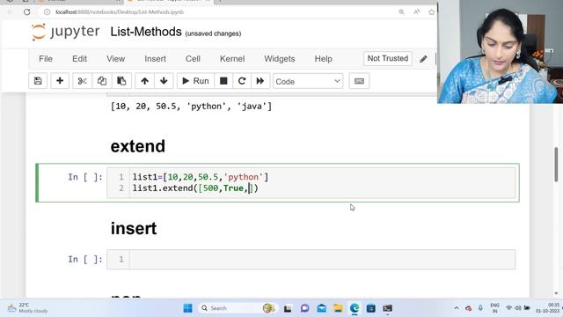
Task: Open the Windows Start button on the taskbar
Action: 187,308
